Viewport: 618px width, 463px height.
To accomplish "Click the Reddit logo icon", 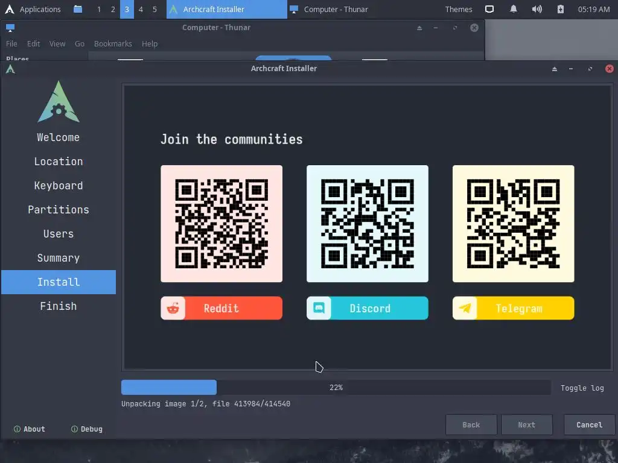I will [173, 308].
